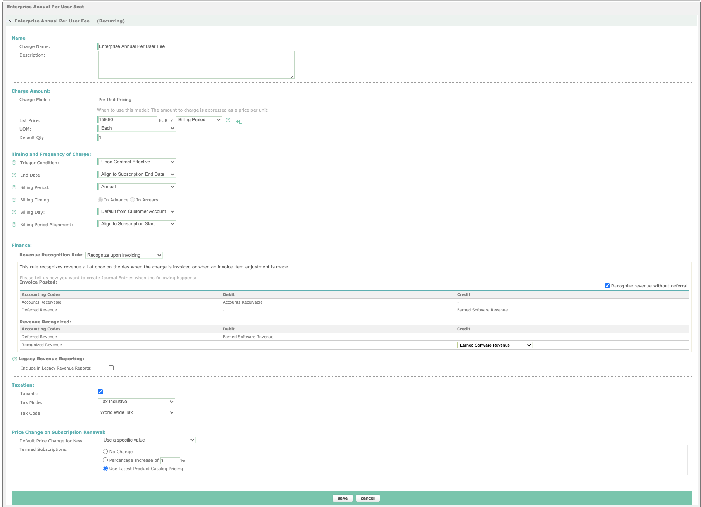Open the price table icon next to List Price
Viewport: 701px width, 507px height.
tap(238, 121)
